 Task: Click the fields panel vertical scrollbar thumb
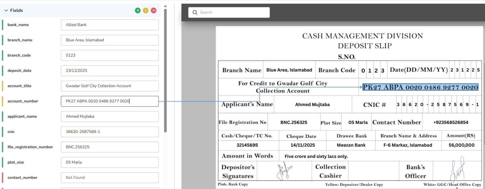[165, 70]
